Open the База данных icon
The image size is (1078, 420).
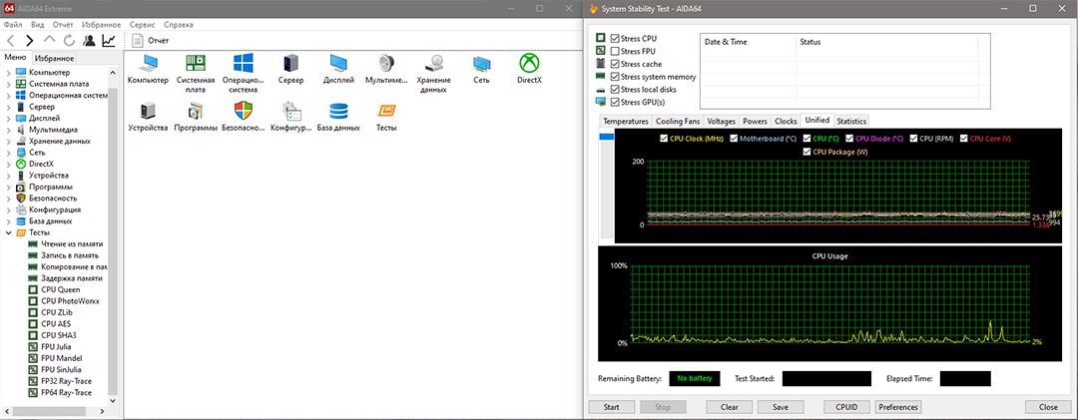pyautogui.click(x=338, y=112)
